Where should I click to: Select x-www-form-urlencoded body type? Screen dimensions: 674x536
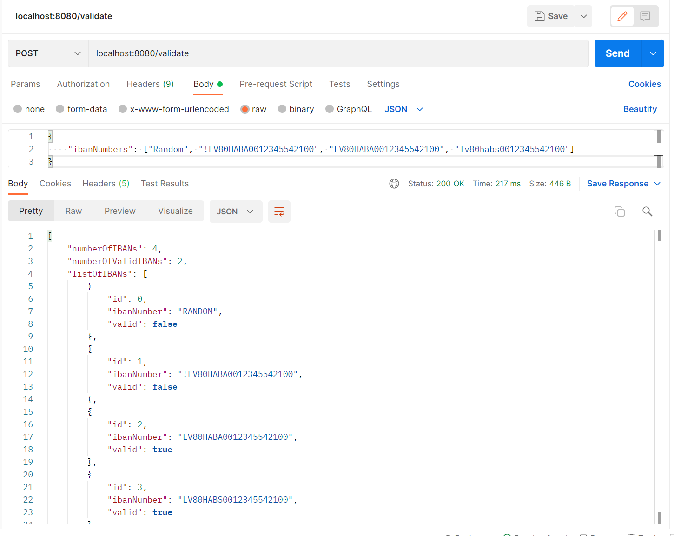174,109
